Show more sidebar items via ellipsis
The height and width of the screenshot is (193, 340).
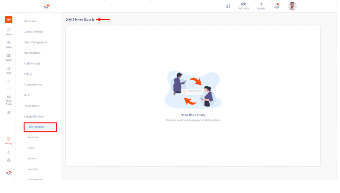(9, 81)
